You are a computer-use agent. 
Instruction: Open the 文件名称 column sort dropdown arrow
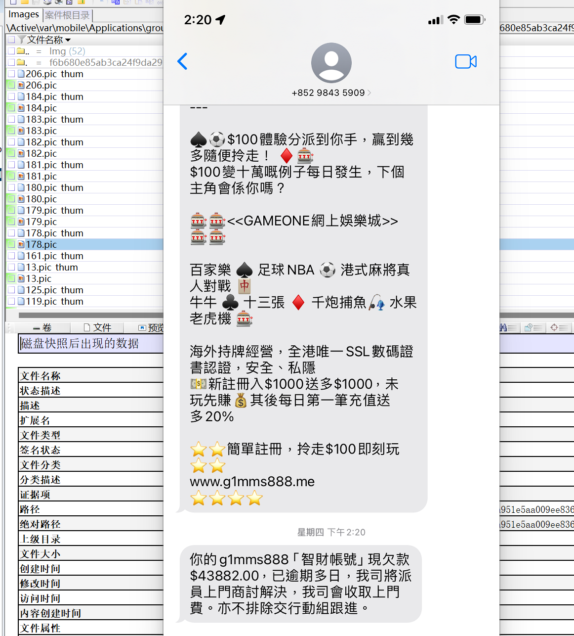point(68,40)
